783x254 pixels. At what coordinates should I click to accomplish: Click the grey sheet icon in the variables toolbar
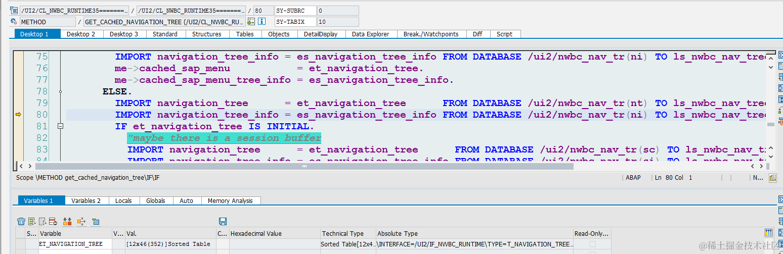[42, 221]
